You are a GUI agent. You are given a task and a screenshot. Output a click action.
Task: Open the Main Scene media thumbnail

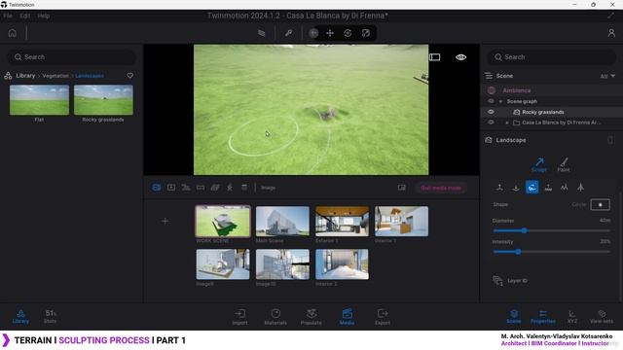tap(282, 221)
